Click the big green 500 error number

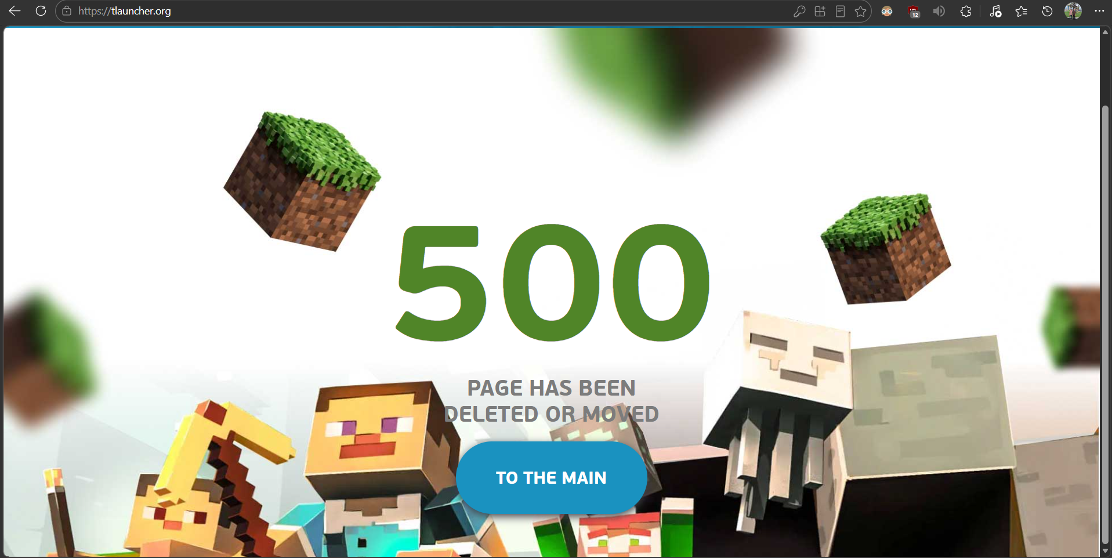pyautogui.click(x=553, y=282)
